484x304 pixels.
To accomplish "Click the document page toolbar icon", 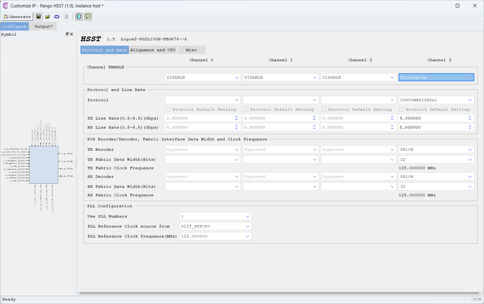I will coord(66,16).
